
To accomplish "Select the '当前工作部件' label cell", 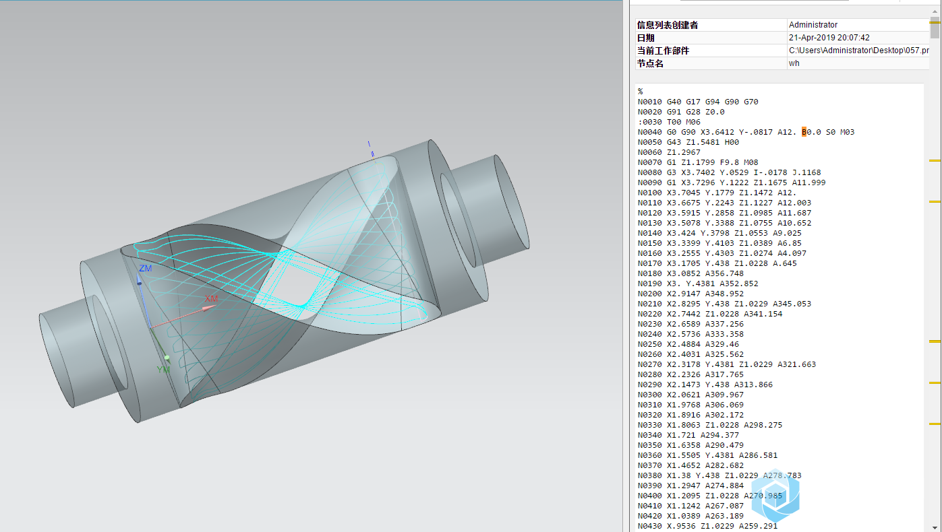I will (710, 51).
